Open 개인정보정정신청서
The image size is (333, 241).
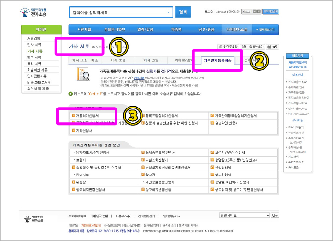[160, 182]
